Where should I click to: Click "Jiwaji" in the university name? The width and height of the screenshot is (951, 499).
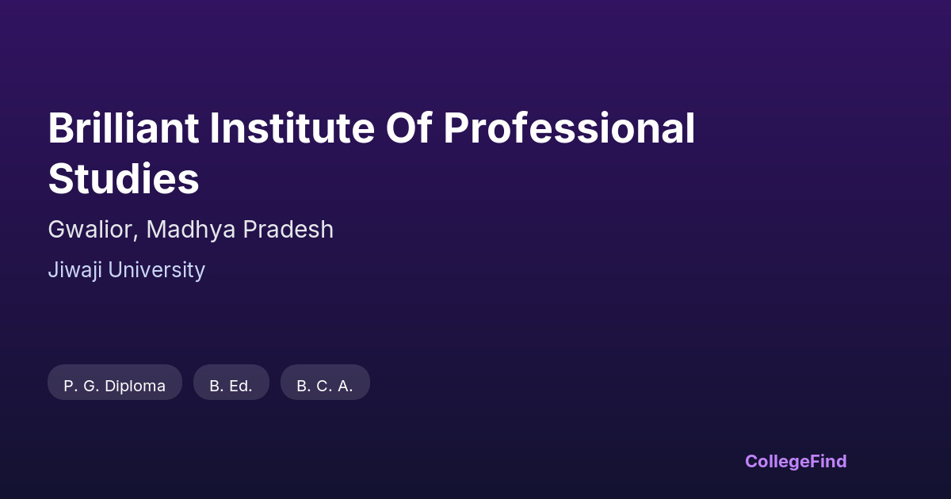tap(74, 270)
